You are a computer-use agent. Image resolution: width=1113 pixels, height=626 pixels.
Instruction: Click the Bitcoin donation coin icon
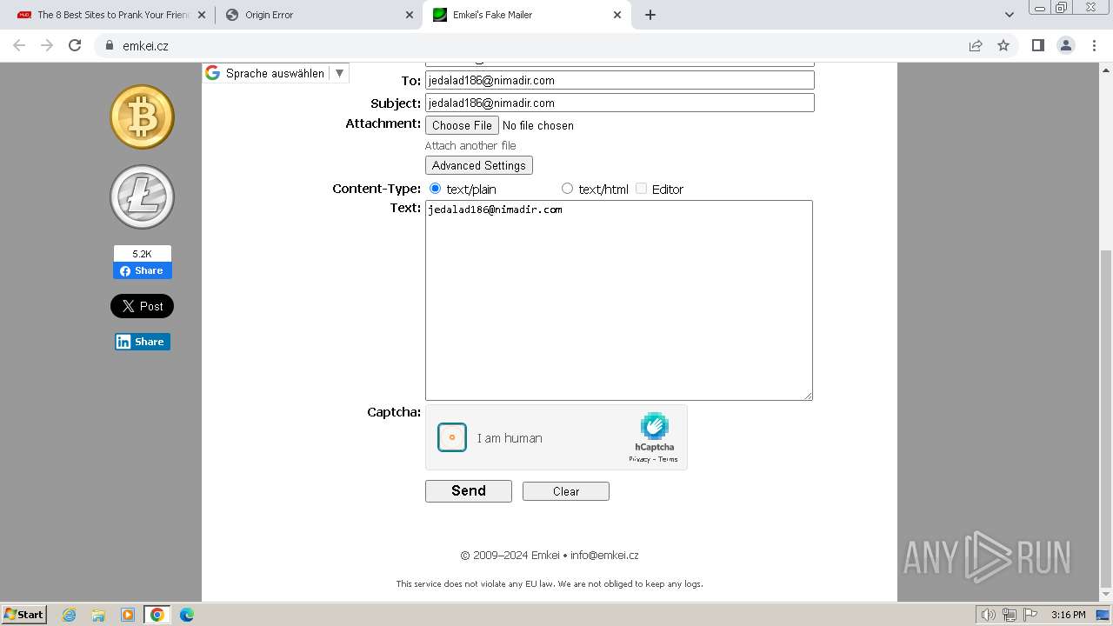(x=142, y=117)
